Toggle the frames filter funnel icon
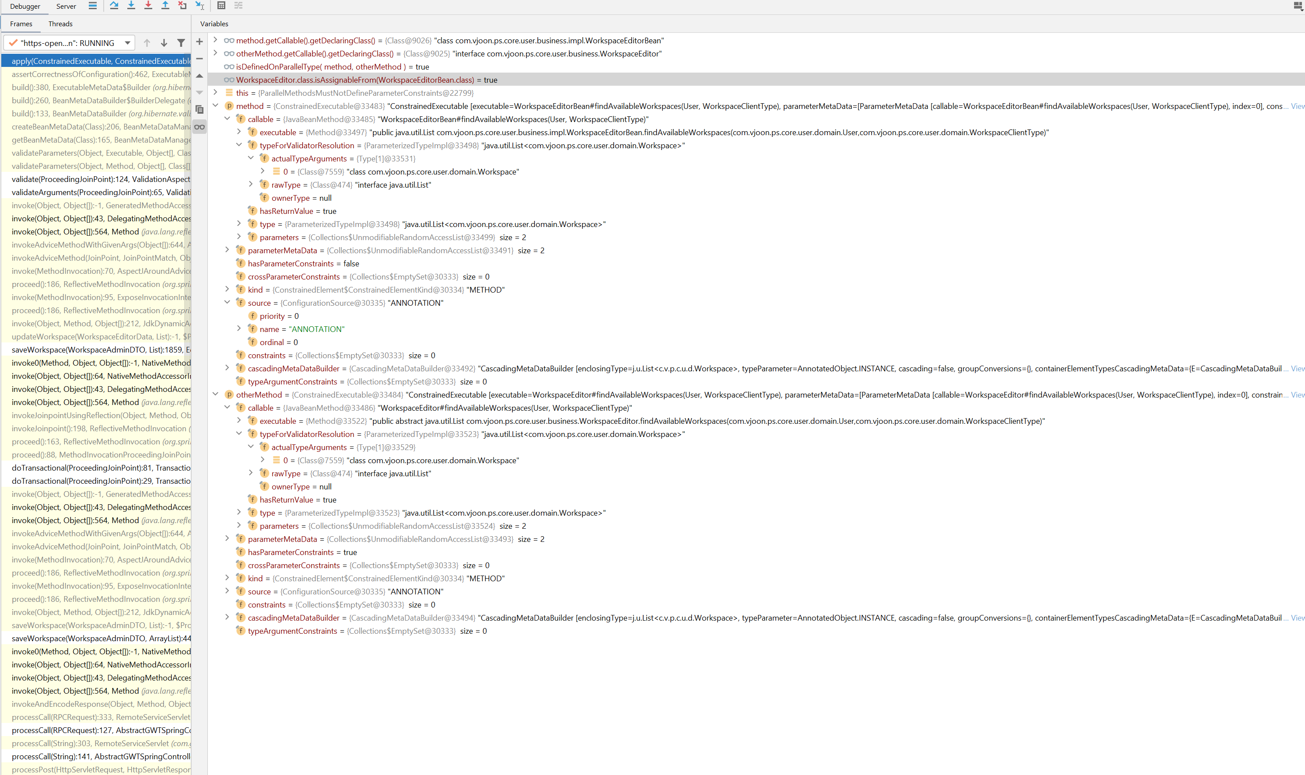The height and width of the screenshot is (775, 1305). [x=181, y=43]
